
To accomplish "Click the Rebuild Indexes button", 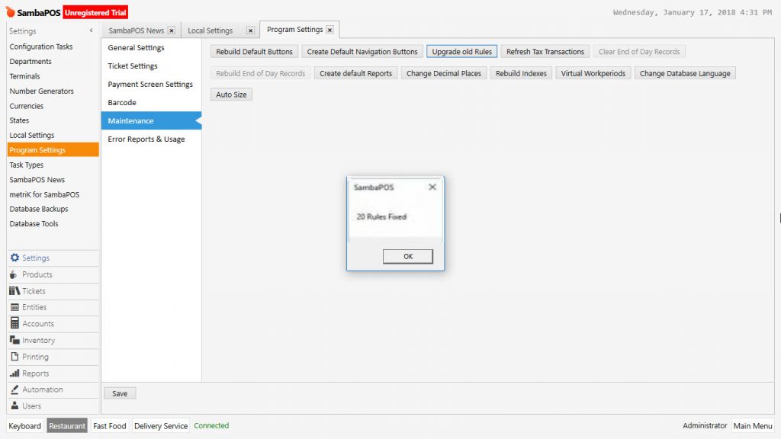I will pyautogui.click(x=521, y=73).
